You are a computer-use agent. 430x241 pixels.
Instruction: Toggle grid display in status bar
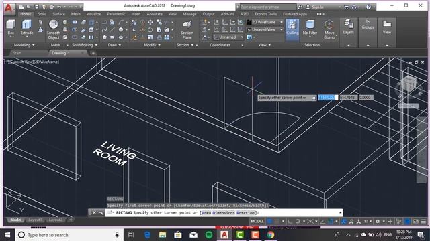270,222
